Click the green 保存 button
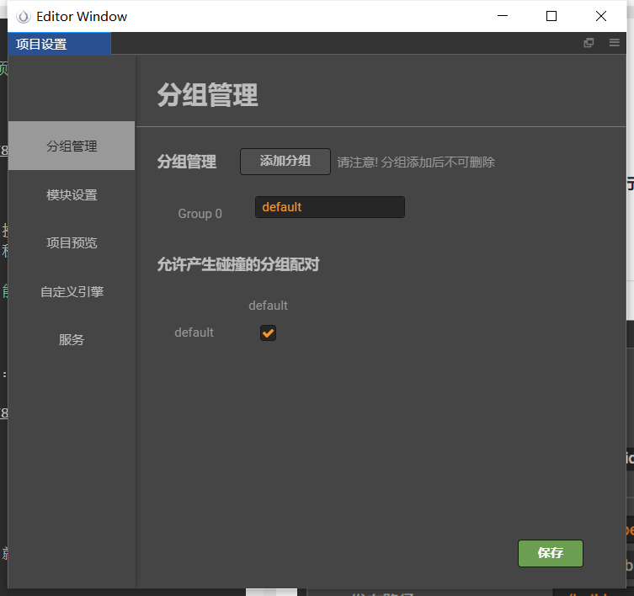The image size is (634, 596). coord(551,553)
